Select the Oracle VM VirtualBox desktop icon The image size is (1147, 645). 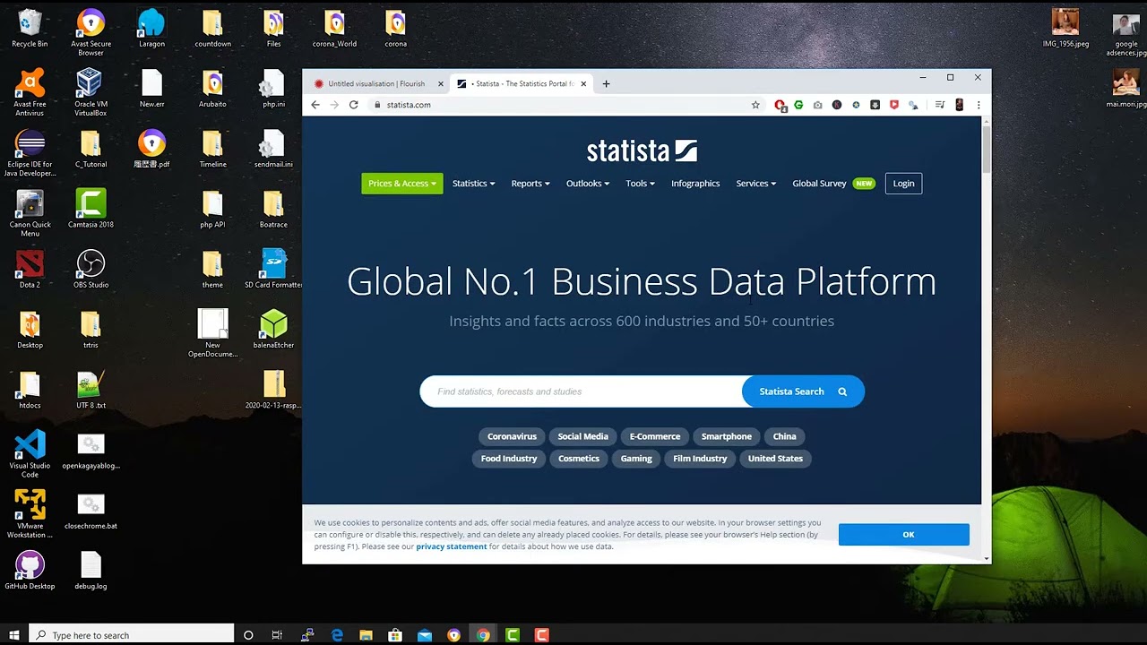tap(91, 93)
